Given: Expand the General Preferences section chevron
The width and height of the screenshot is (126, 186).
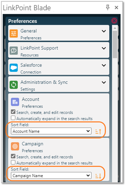Looking at the screenshot, I should point(104,31).
